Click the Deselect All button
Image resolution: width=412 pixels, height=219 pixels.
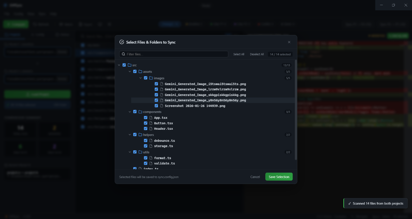(257, 54)
